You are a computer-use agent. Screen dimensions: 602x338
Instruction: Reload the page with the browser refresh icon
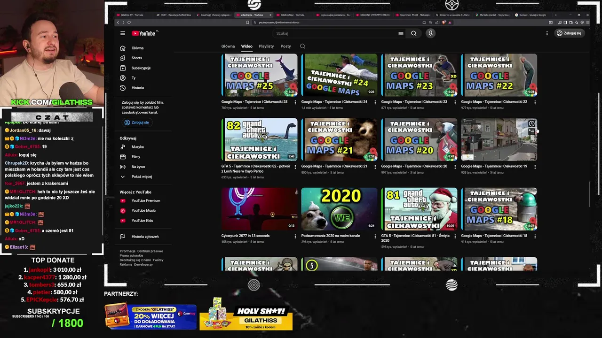coord(129,23)
